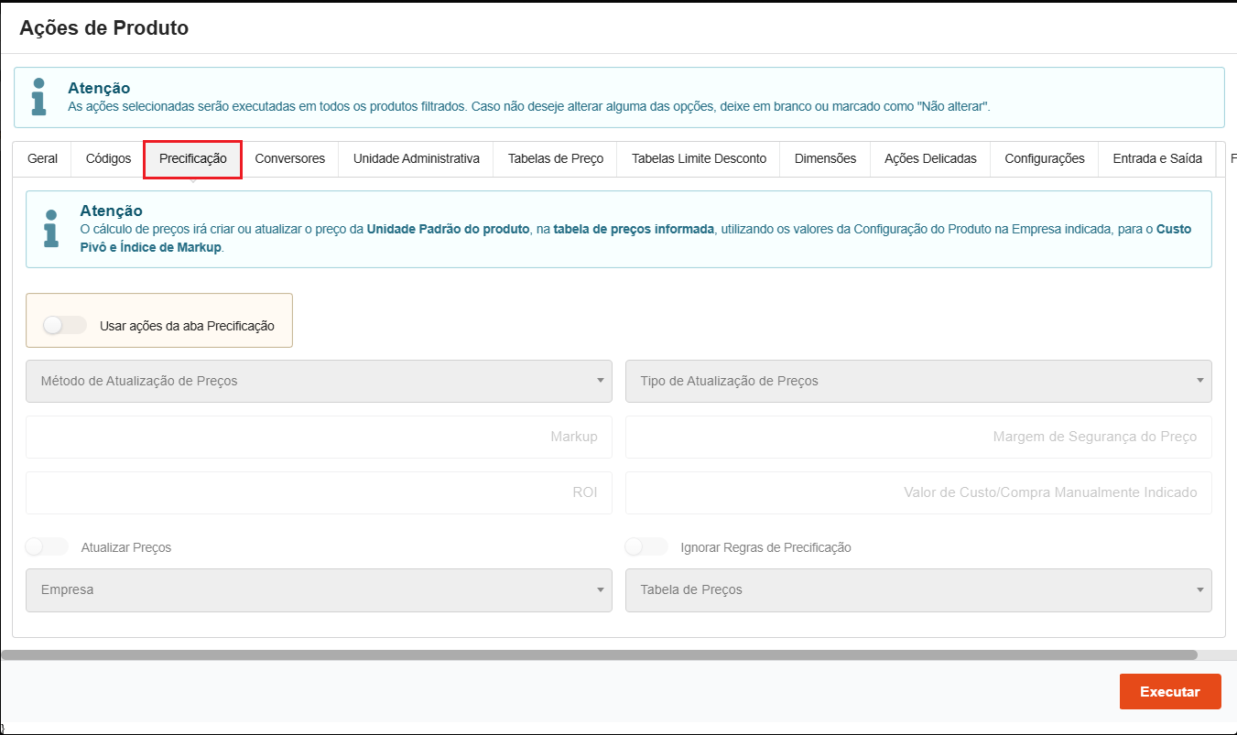The width and height of the screenshot is (1237, 735).
Task: Expand the Tabela de Preços dropdown
Action: coord(918,590)
